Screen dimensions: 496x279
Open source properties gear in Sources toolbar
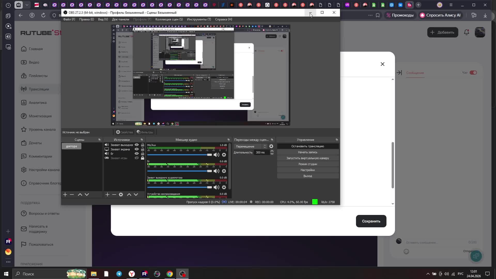[x=121, y=195]
